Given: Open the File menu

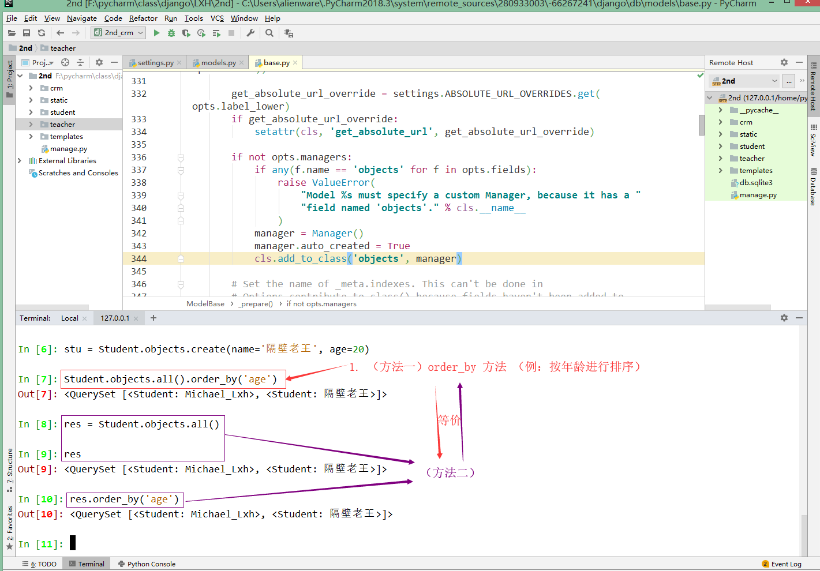Looking at the screenshot, I should [x=12, y=18].
